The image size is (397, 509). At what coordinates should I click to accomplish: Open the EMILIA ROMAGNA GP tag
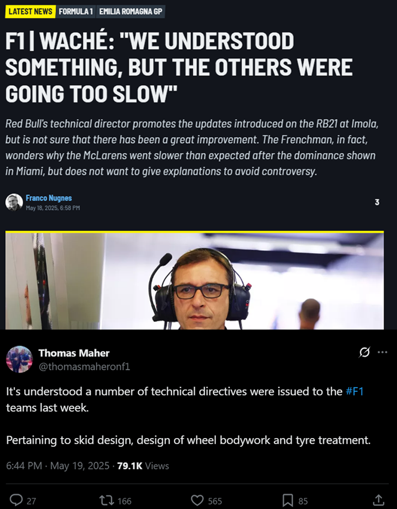click(131, 11)
